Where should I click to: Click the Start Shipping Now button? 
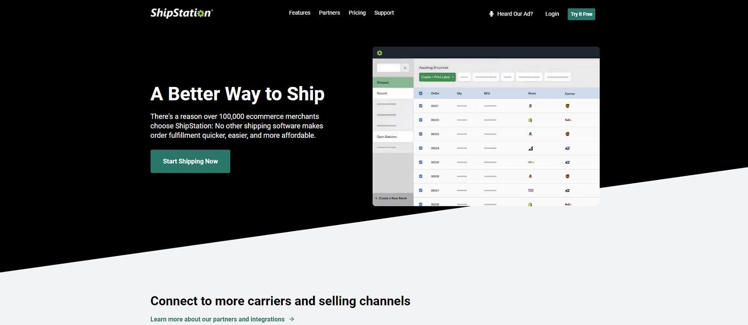(x=190, y=161)
